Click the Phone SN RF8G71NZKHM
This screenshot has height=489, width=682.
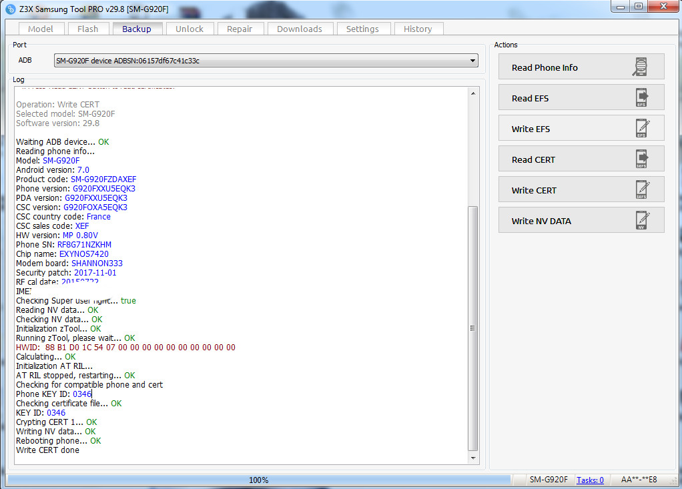tap(84, 244)
